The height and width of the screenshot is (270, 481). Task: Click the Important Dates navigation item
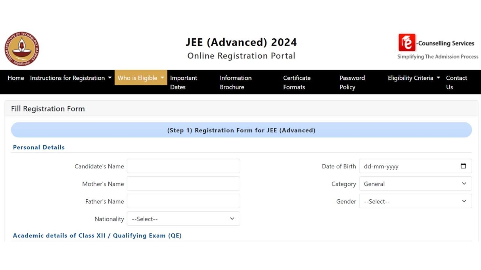(x=184, y=82)
